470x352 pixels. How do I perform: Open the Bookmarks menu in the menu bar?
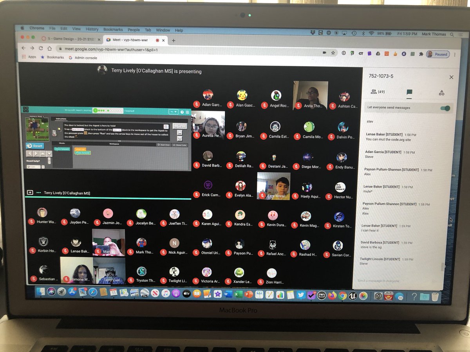[113, 29]
